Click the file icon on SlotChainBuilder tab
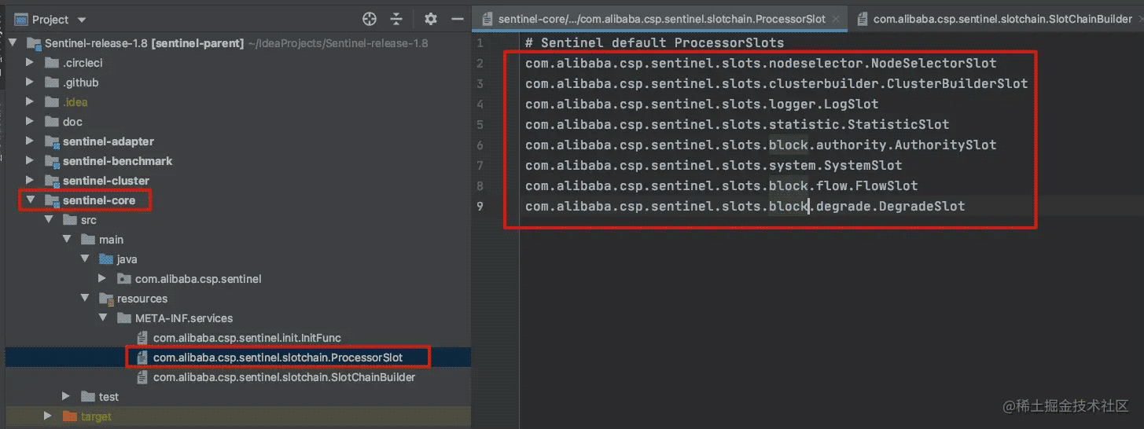 tap(863, 19)
